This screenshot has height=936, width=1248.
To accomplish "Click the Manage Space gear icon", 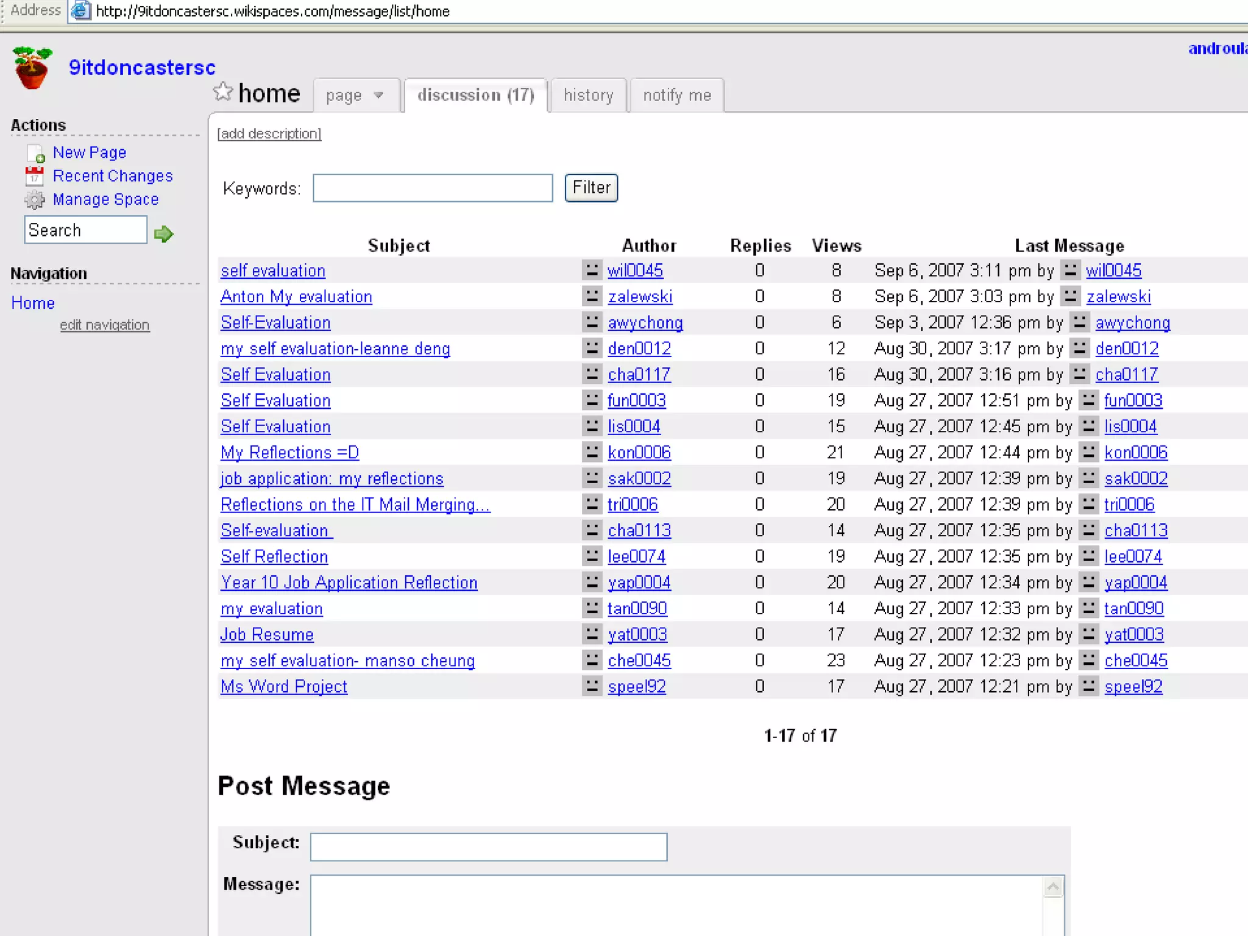I will (35, 200).
